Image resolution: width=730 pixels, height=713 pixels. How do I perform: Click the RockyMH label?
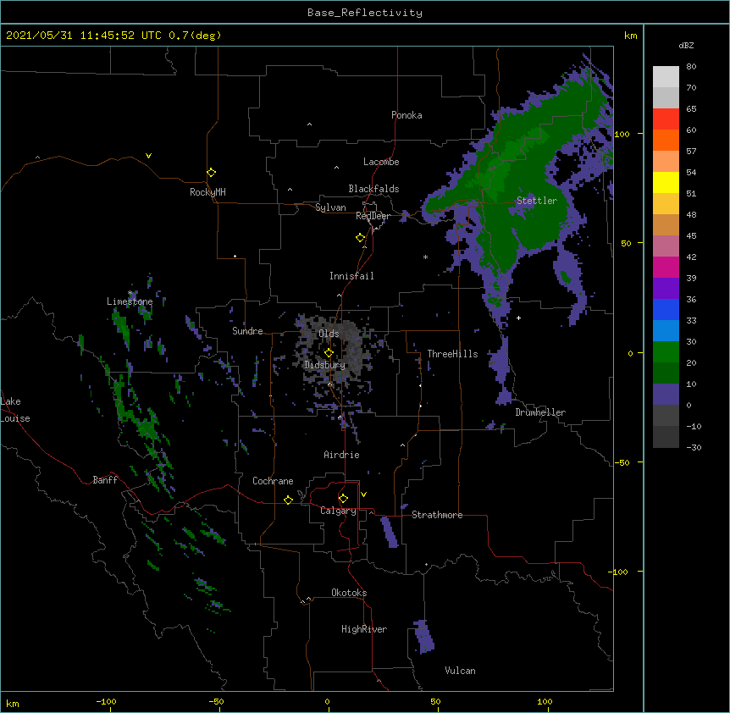[207, 192]
